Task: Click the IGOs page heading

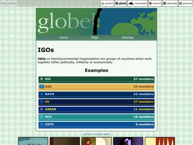Action: [x=46, y=50]
